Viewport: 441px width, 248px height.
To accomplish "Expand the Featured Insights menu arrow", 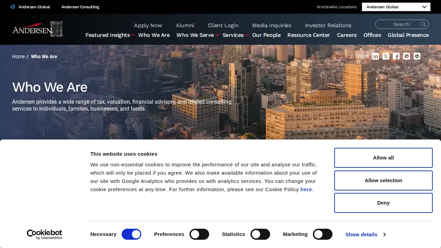I will (x=133, y=35).
